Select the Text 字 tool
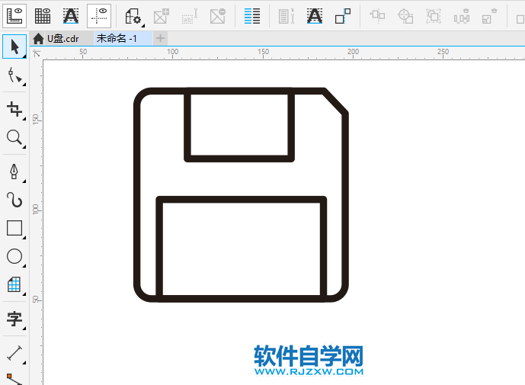Viewport: 525px width, 385px height. [x=14, y=319]
